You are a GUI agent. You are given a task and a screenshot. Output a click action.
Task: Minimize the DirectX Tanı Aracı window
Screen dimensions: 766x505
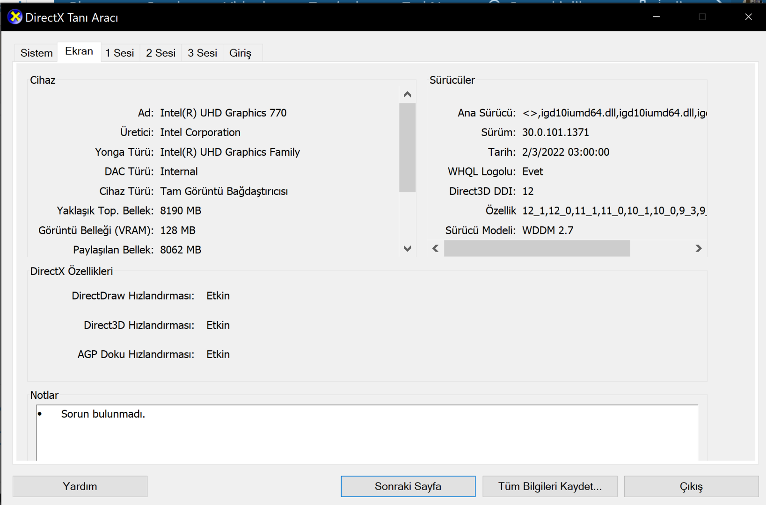pyautogui.click(x=657, y=17)
